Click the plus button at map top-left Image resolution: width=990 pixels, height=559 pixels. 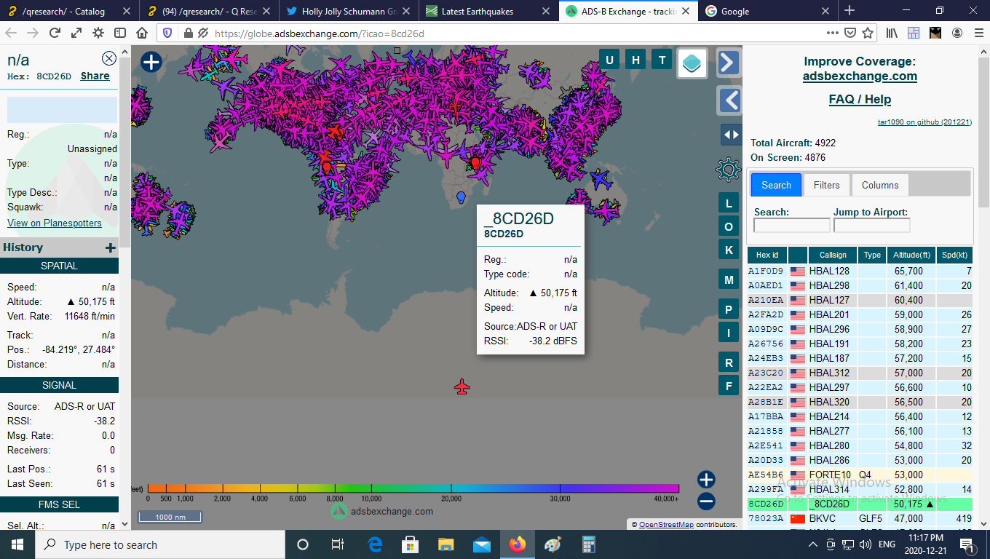point(151,62)
